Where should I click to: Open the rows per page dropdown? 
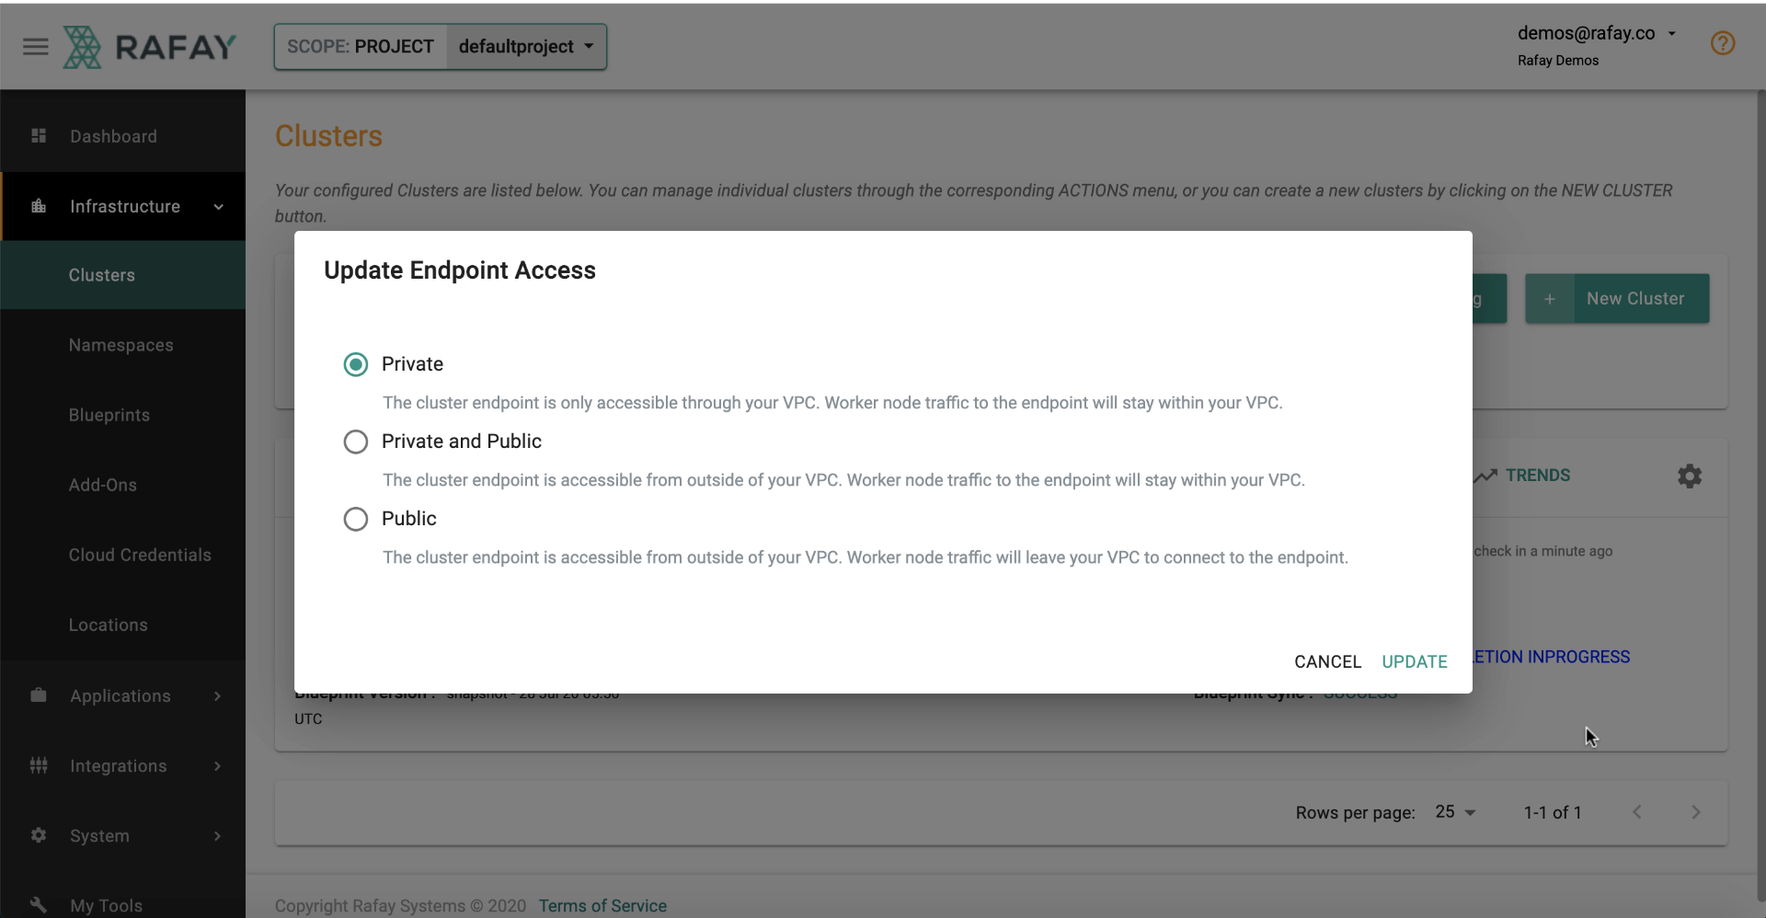click(x=1455, y=812)
